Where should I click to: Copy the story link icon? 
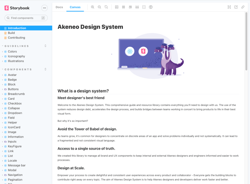tap(243, 7)
